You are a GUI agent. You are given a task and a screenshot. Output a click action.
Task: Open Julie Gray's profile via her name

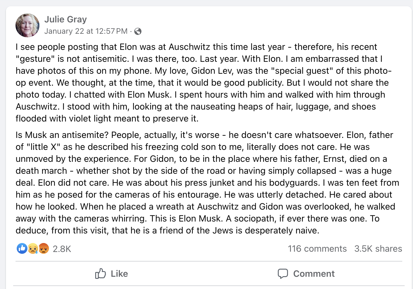pos(66,19)
